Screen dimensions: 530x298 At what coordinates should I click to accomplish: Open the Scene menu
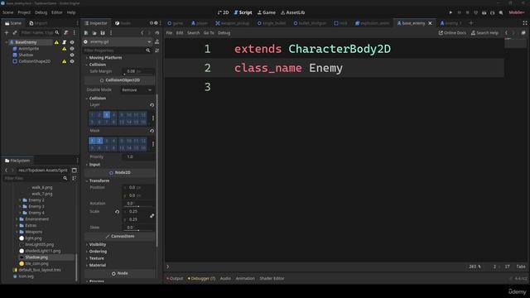[7, 12]
